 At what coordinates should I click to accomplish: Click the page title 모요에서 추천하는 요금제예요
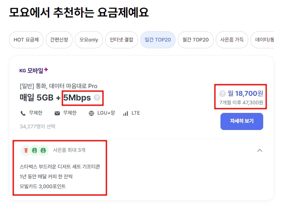click(x=79, y=12)
